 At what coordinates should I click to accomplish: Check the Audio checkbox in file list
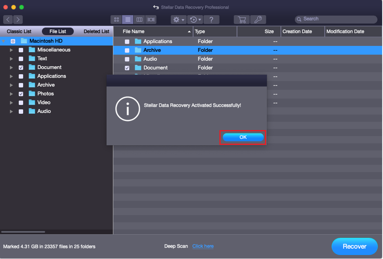click(x=127, y=59)
